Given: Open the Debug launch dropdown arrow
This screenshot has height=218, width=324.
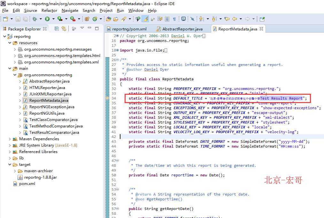Looking at the screenshot, I should (41, 19).
